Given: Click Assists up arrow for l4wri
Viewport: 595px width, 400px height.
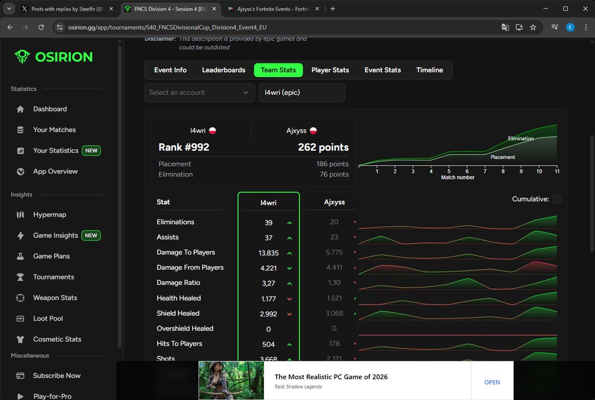Looking at the screenshot, I should [289, 238].
